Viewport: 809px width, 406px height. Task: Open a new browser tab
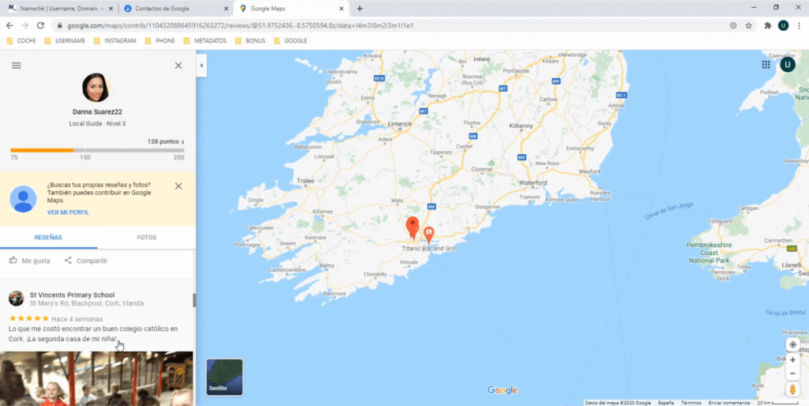[x=359, y=9]
